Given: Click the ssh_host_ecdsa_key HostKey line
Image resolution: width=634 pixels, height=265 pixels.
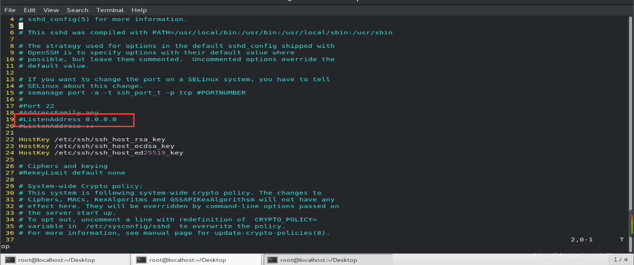Looking at the screenshot, I should pos(97,146).
